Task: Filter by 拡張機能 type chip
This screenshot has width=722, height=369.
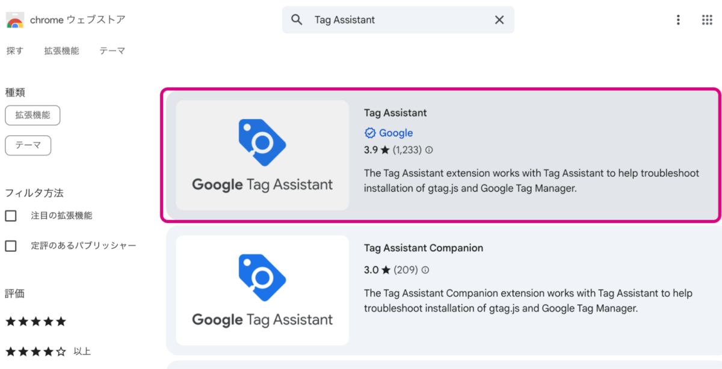Action: [32, 115]
